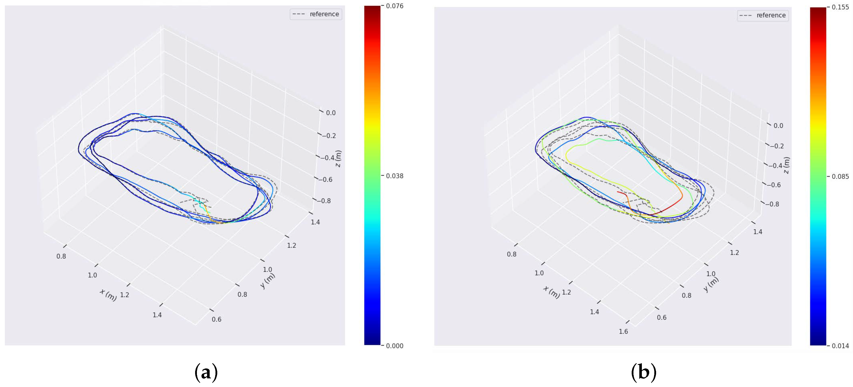Click the 1.6 x-axis tick in right plot
The height and width of the screenshot is (387, 853).
[623, 331]
